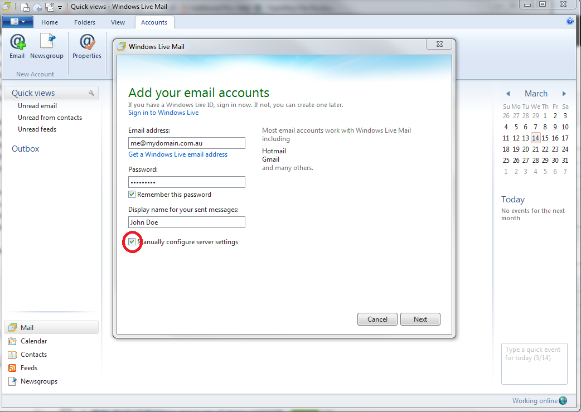Click the Password input field
Viewport: 581px width, 412px height.
tap(187, 182)
